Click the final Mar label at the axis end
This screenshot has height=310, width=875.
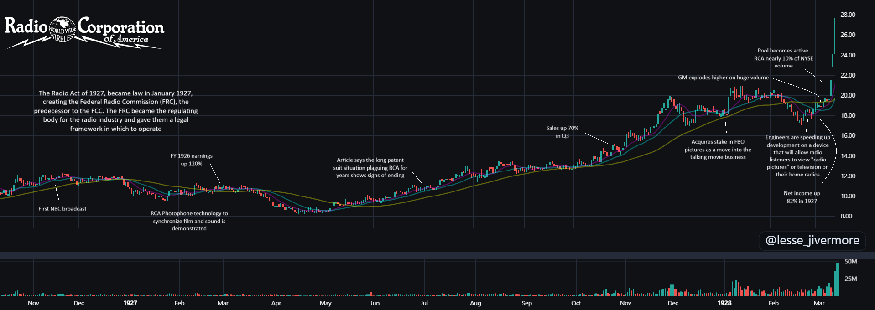coord(819,303)
